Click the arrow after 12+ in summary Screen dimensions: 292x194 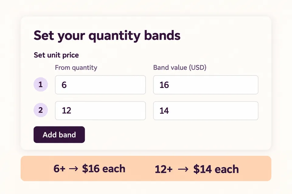pyautogui.click(x=183, y=169)
